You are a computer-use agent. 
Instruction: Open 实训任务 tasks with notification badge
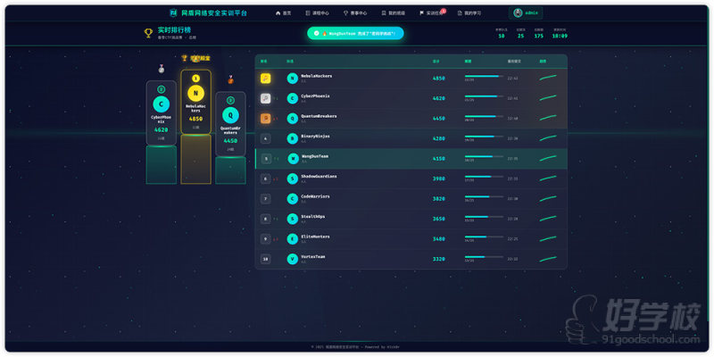point(430,13)
